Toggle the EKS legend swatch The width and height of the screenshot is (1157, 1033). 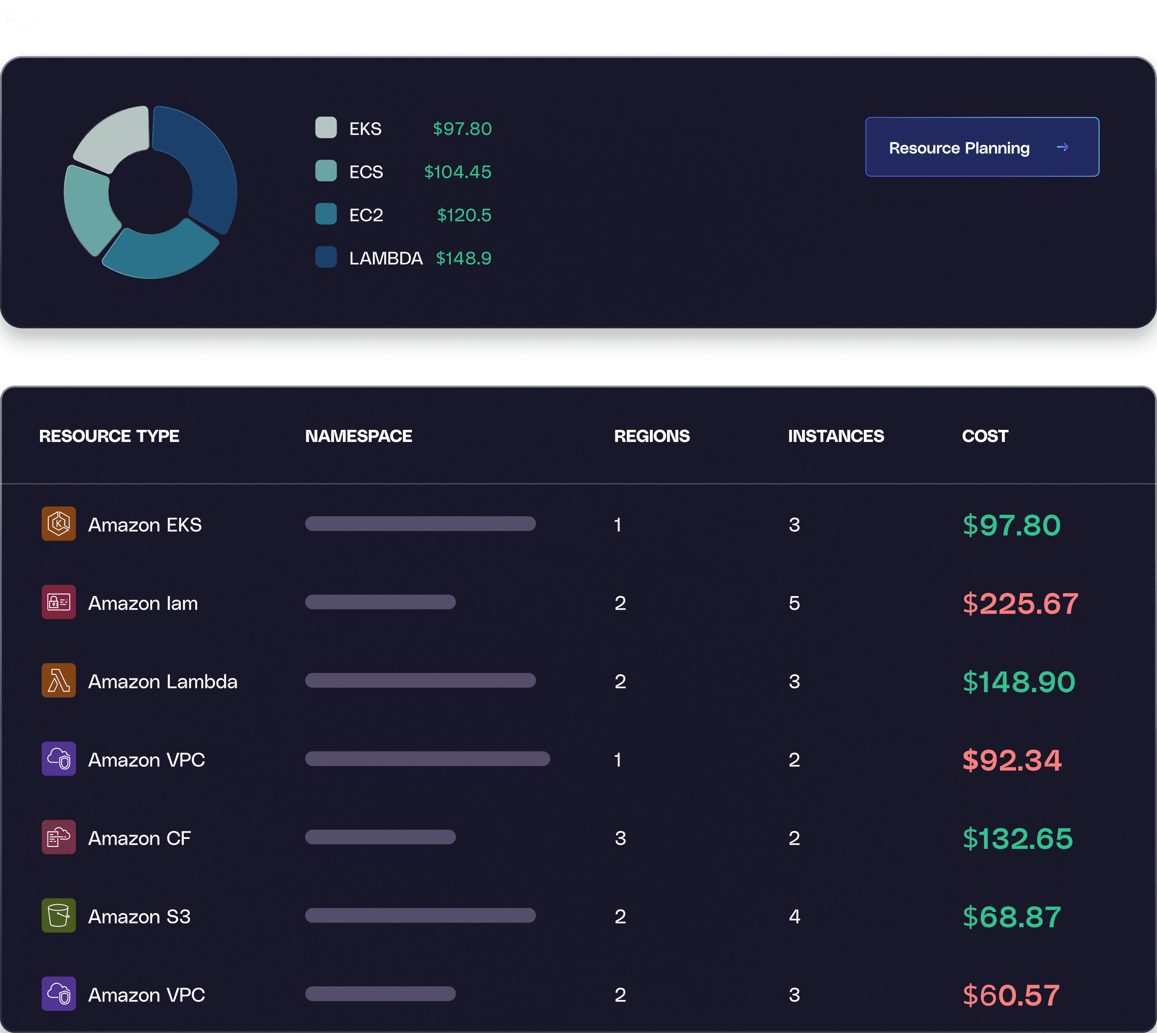tap(326, 128)
